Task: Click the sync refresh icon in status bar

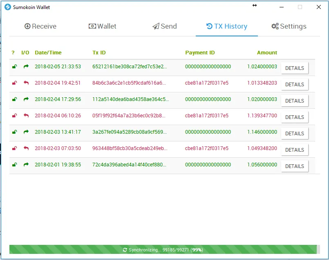Action: [x=125, y=250]
